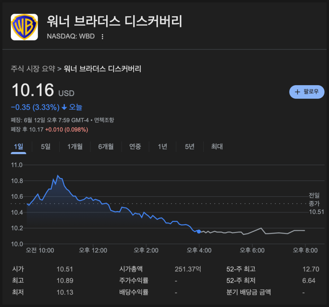Click the 배당수익률 label
329x307 pixels.
tap(134, 292)
